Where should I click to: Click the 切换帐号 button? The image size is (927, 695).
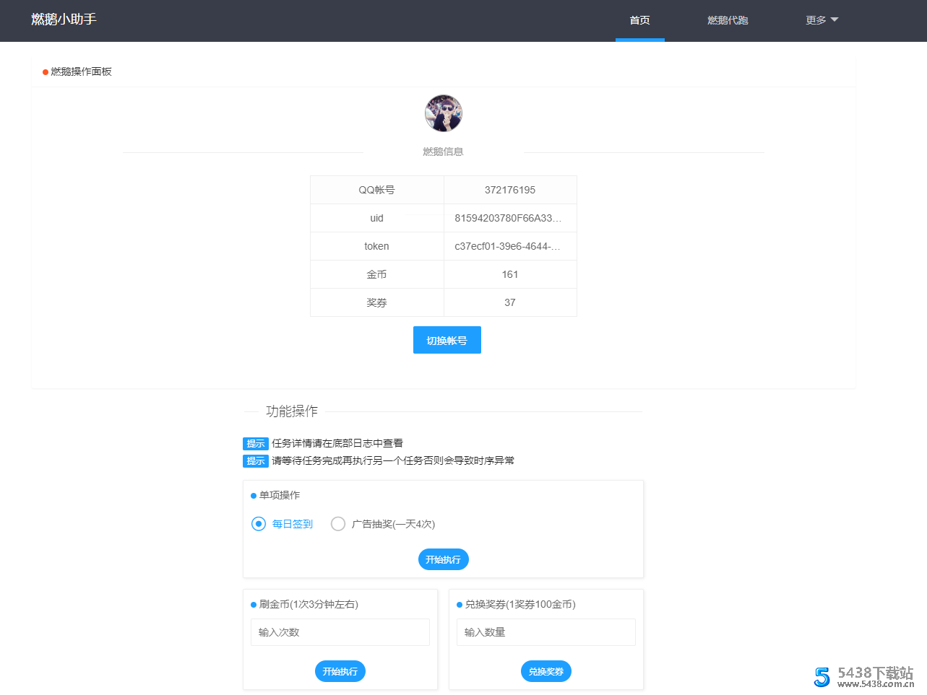(x=447, y=339)
